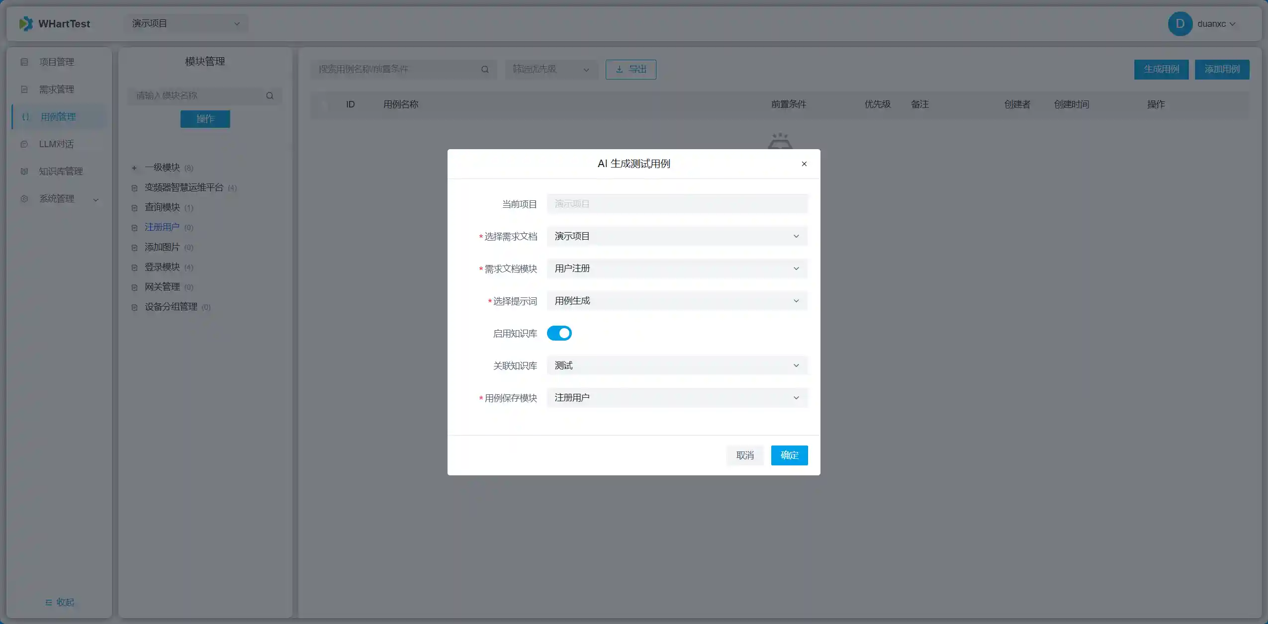Click the 取消 cancel button

744,455
